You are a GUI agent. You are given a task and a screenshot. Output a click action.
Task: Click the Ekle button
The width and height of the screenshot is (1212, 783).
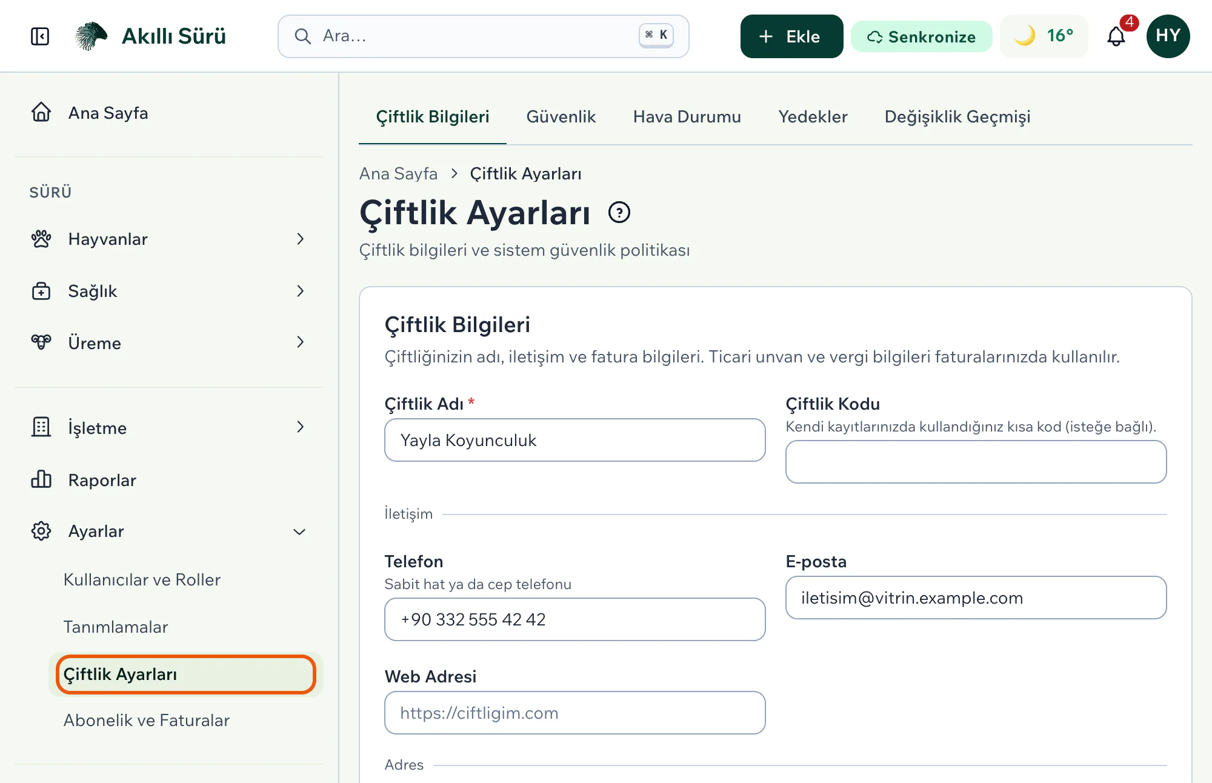791,36
